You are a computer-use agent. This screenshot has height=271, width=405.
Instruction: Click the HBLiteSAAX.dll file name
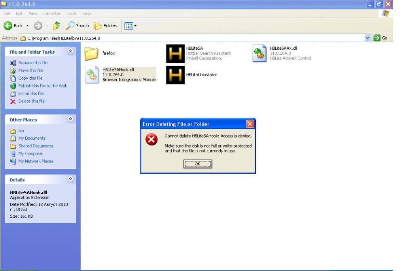283,48
